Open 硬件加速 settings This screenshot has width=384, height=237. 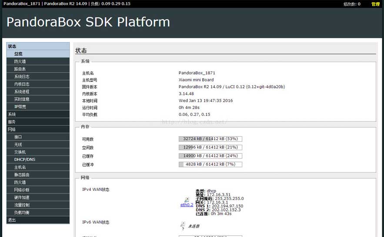(38, 197)
